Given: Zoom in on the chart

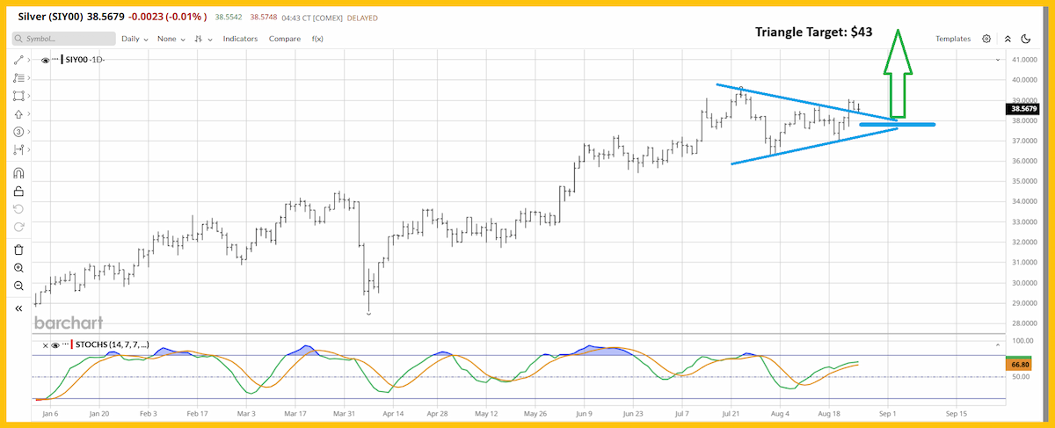Looking at the screenshot, I should coord(19,268).
